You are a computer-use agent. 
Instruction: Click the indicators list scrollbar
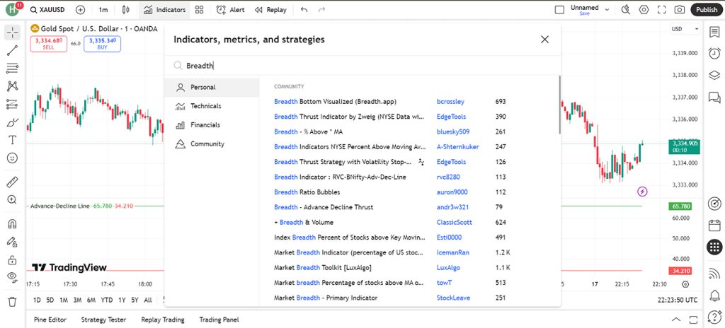(559, 105)
